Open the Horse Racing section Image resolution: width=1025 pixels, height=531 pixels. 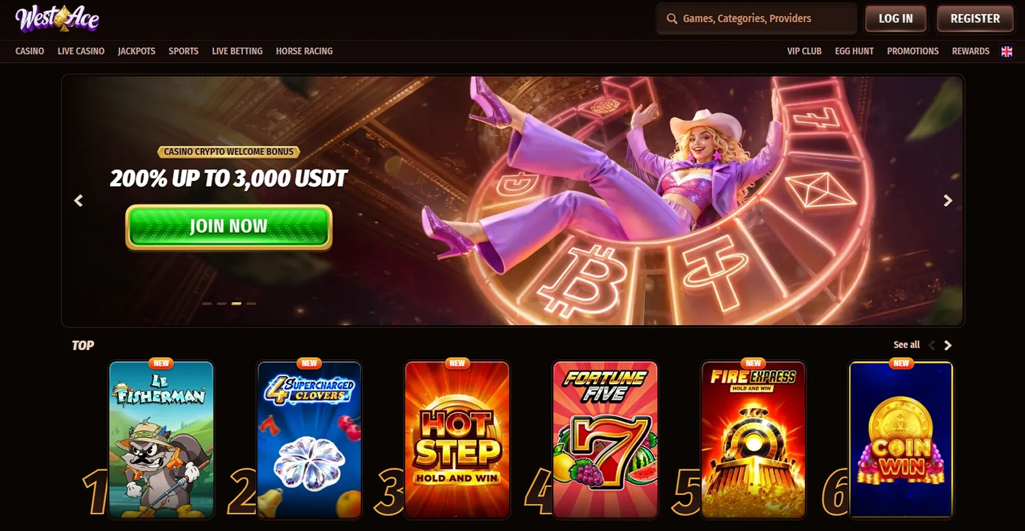[304, 51]
